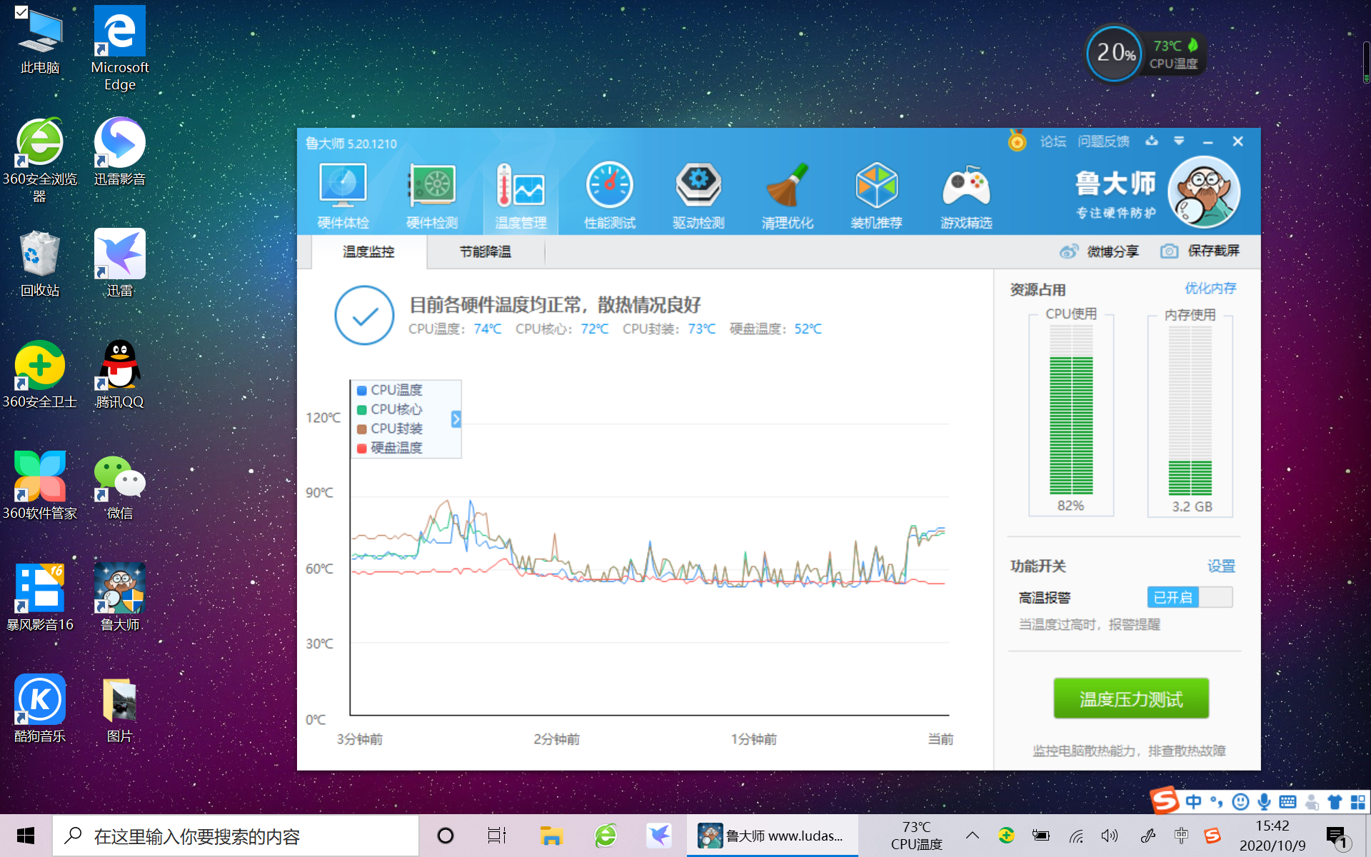Switch to the 节能降温 tab

[x=486, y=251]
